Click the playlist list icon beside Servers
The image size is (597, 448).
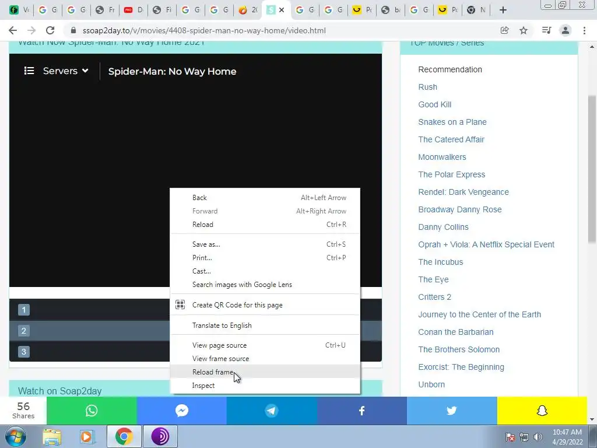tap(29, 71)
